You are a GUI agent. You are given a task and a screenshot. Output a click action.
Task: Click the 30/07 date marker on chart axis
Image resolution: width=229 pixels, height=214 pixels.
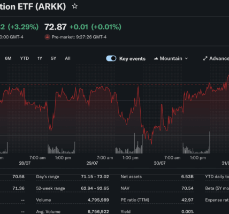coord(159,163)
